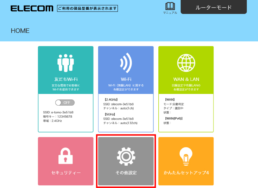Click the 友だちWi-Fi tile title

coord(66,79)
